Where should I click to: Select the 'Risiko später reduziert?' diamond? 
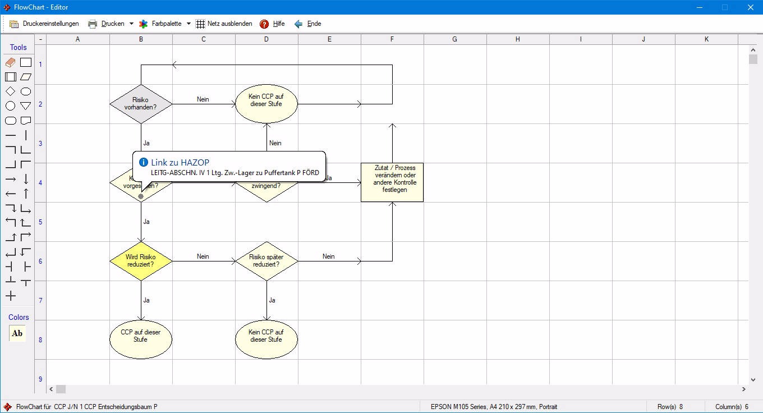pyautogui.click(x=266, y=261)
